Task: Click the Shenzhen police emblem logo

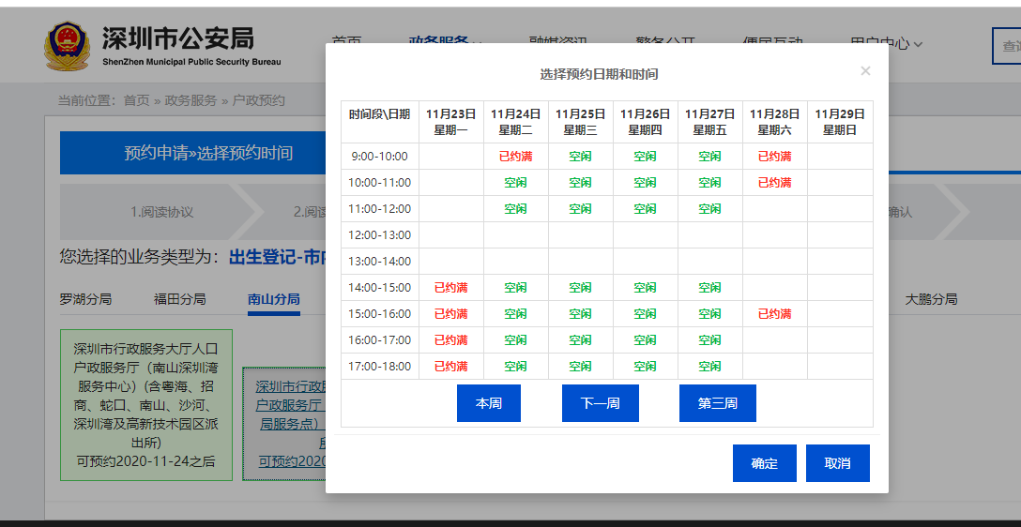Action: 67,47
